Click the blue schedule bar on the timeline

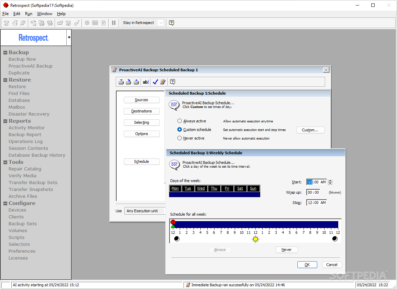(255, 225)
